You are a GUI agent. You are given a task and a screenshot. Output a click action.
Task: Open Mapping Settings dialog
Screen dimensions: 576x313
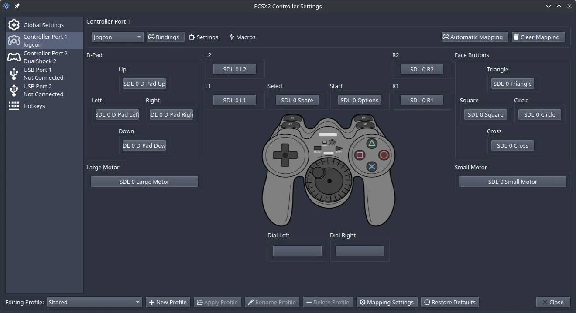pos(386,302)
